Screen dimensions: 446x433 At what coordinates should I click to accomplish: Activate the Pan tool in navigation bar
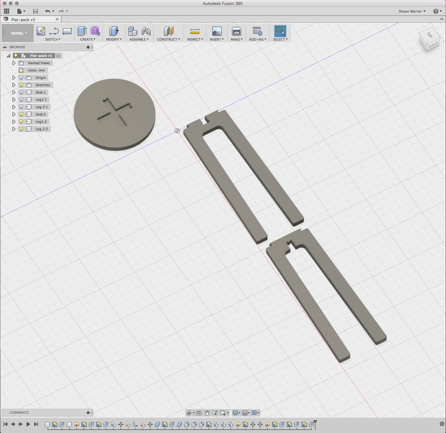207,413
